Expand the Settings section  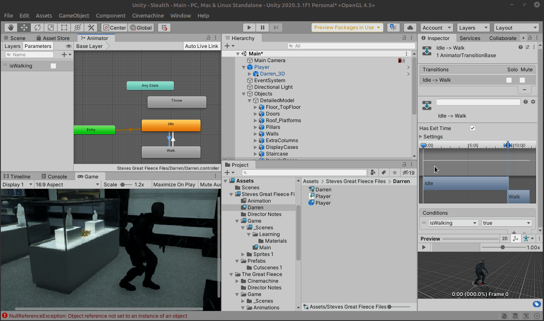point(421,137)
